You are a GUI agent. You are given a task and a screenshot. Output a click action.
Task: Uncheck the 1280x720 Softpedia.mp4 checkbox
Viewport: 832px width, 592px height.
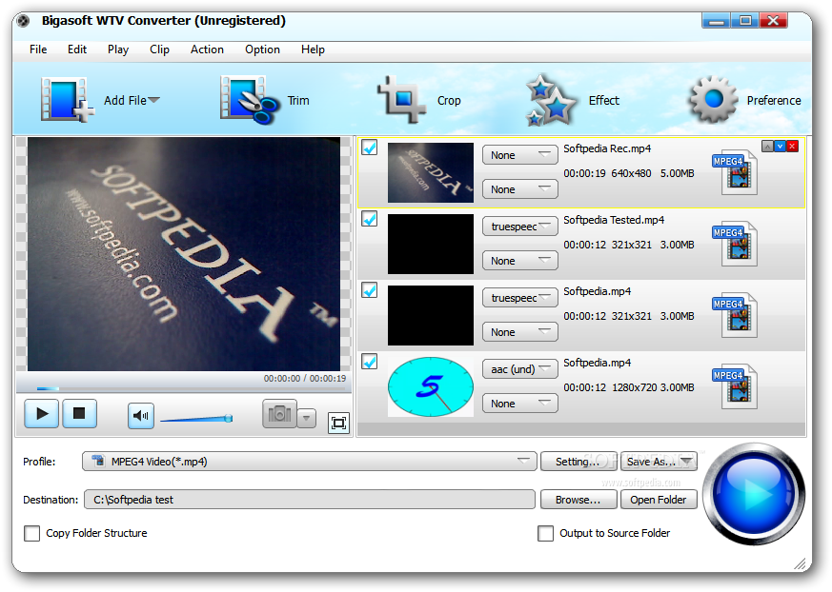click(x=370, y=362)
